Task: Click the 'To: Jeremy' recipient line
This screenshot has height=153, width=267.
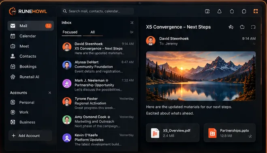Action: coord(169,44)
